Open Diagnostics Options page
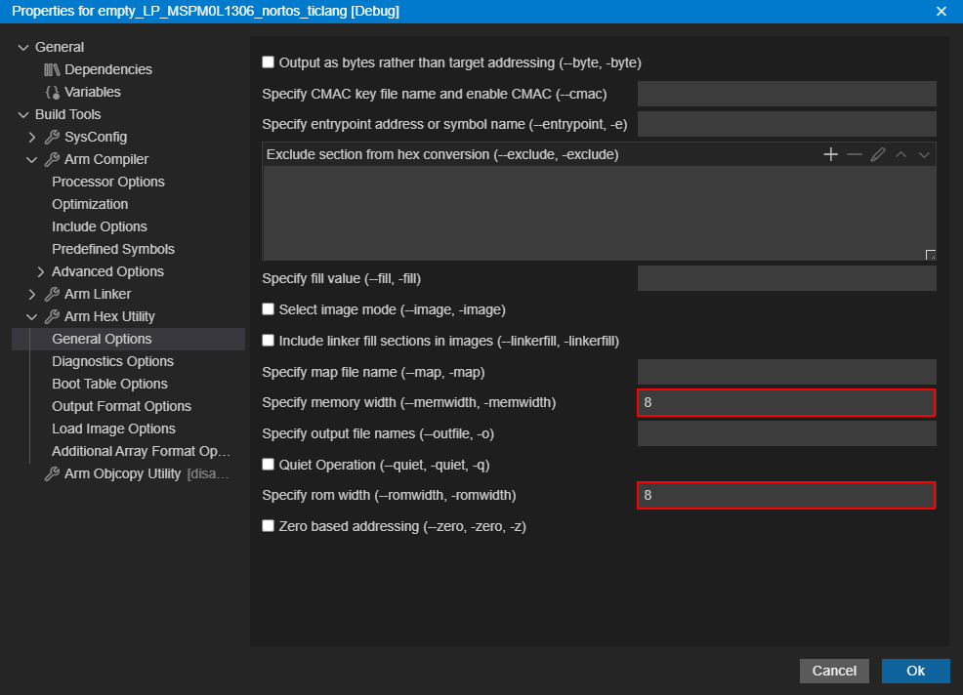Screen dimensions: 963x695 coord(112,361)
